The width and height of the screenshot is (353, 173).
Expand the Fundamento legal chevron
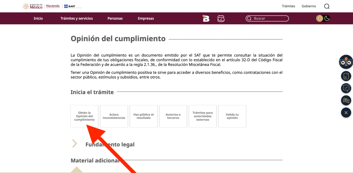pyautogui.click(x=75, y=144)
